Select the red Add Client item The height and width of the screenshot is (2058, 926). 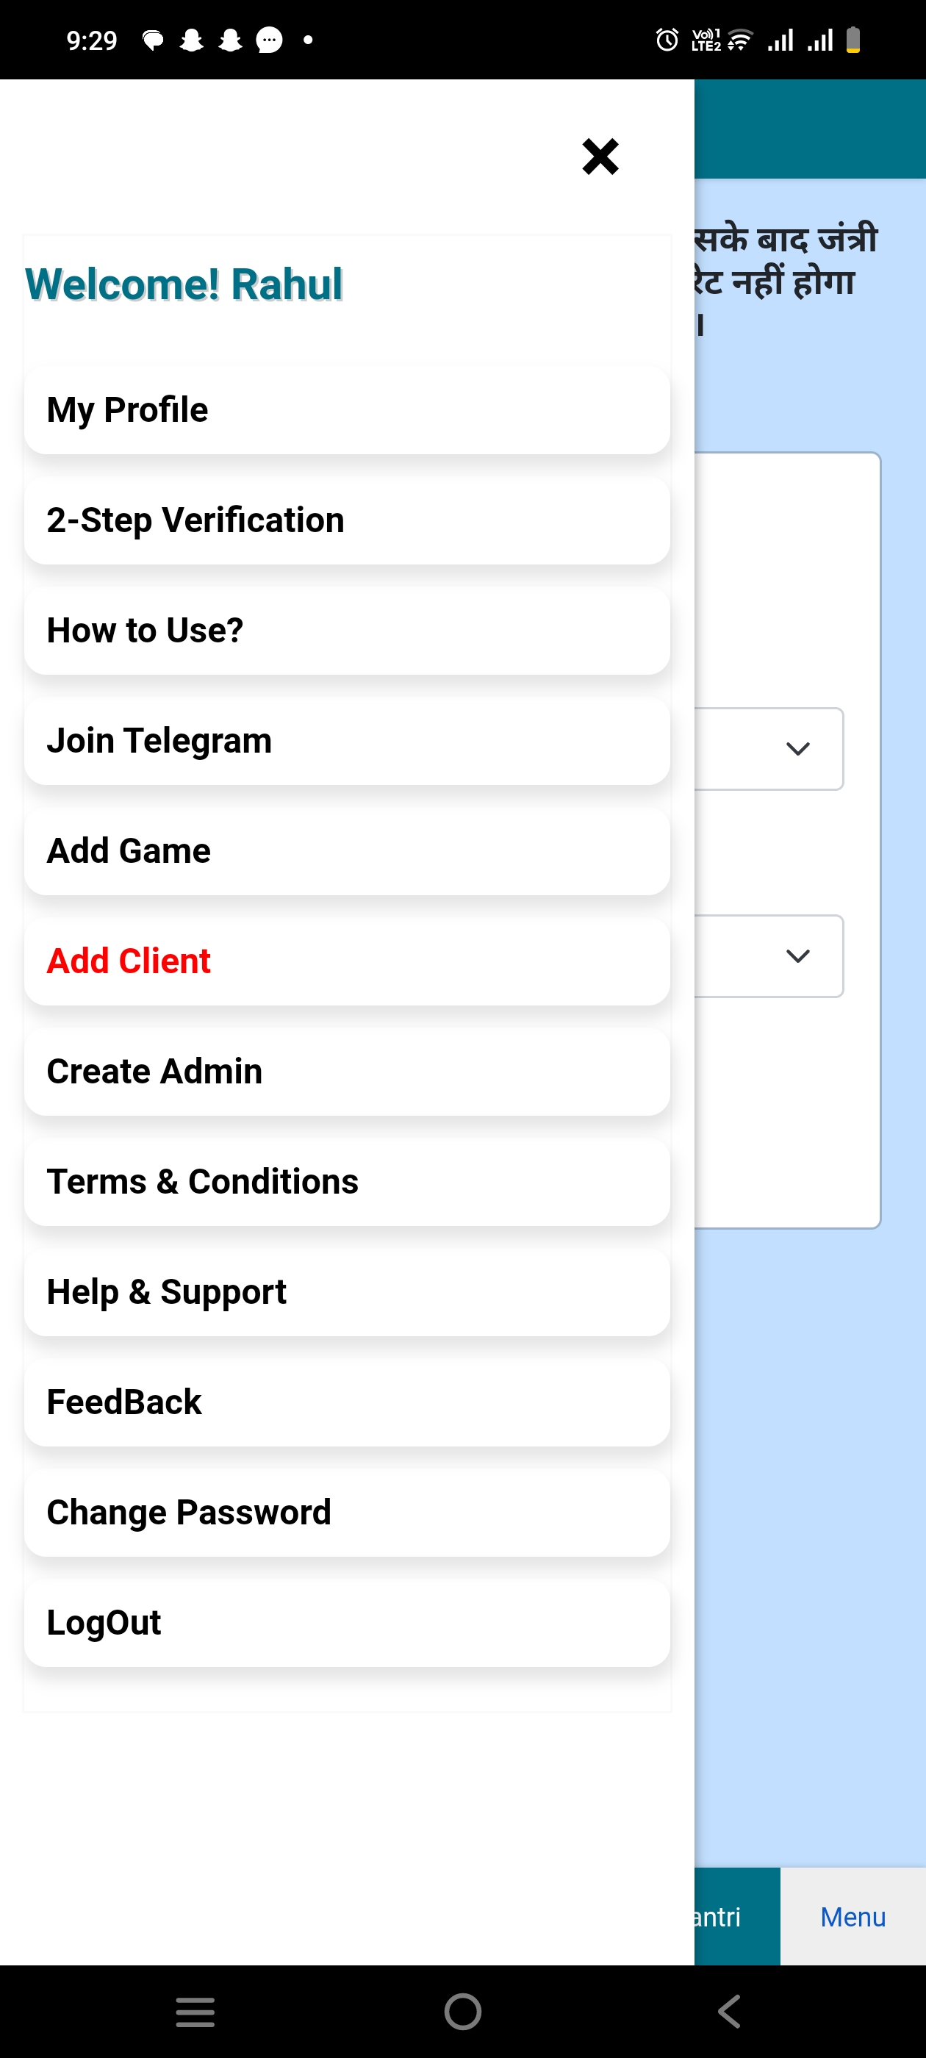coord(347,961)
